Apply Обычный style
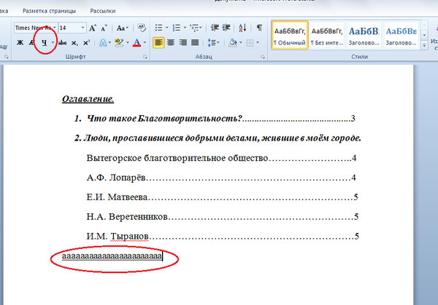Screen dimensions: 438x305 tap(290, 35)
